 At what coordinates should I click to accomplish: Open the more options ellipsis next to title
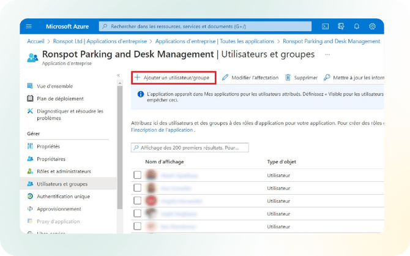[x=327, y=55]
